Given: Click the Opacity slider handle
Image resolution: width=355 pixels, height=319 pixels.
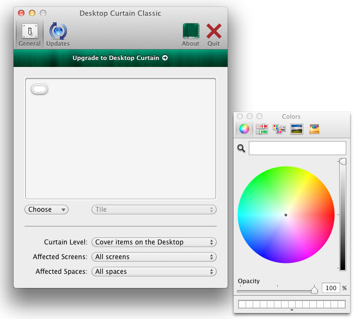Looking at the screenshot, I should click(x=314, y=290).
